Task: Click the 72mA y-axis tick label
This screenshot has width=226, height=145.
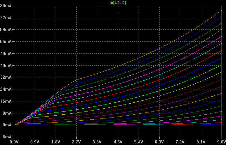Action: coord(6,18)
